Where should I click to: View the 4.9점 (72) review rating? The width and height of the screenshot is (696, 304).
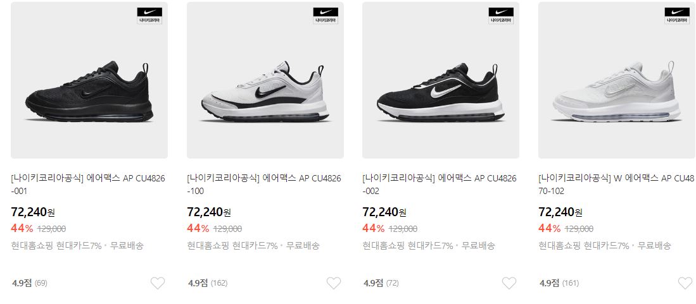381,283
